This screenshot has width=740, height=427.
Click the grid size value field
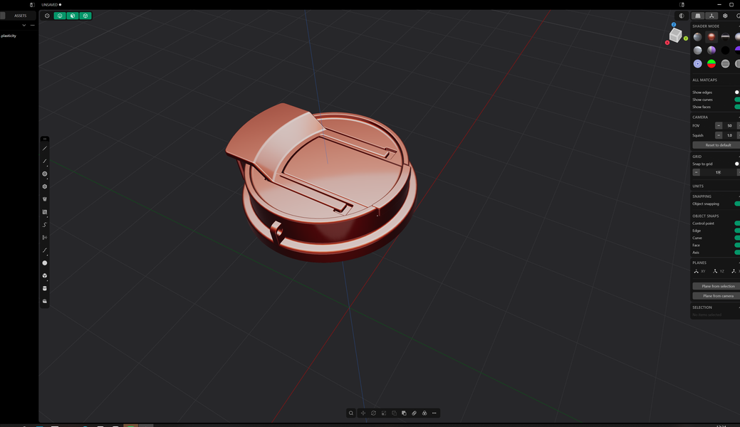point(719,173)
